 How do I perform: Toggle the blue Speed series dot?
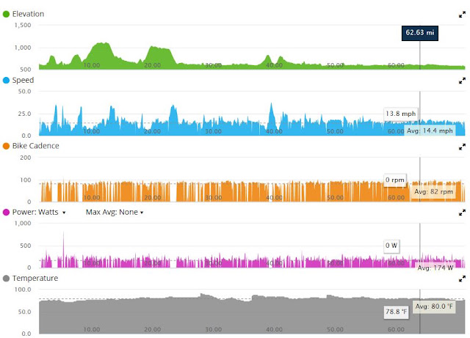(x=6, y=80)
